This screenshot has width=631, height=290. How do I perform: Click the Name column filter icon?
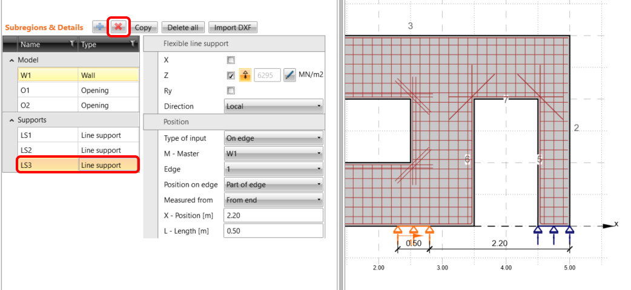(71, 44)
